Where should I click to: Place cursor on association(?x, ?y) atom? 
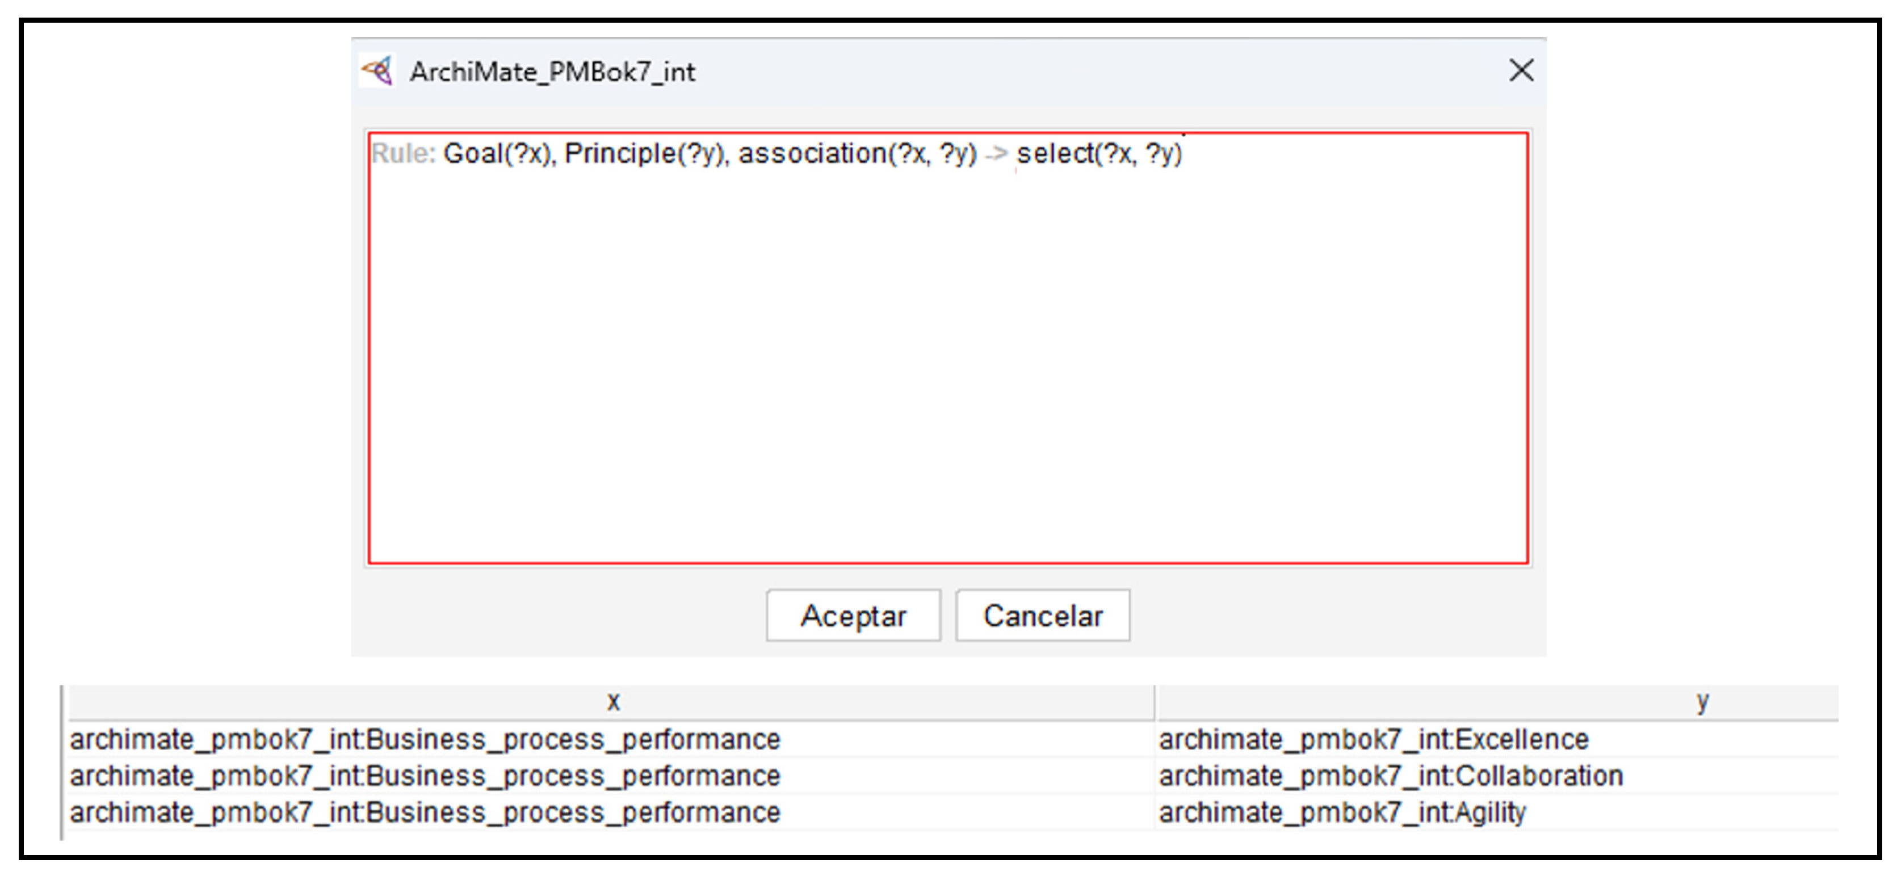pyautogui.click(x=857, y=154)
